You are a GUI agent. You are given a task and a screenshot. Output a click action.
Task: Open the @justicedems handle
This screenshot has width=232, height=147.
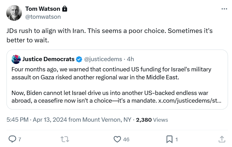(104, 59)
